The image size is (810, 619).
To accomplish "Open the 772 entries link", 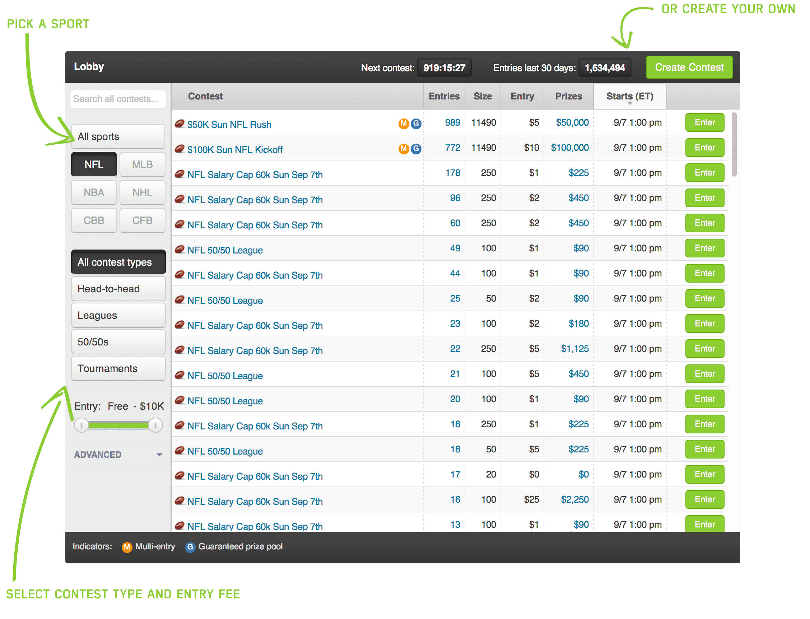I will coord(452,147).
